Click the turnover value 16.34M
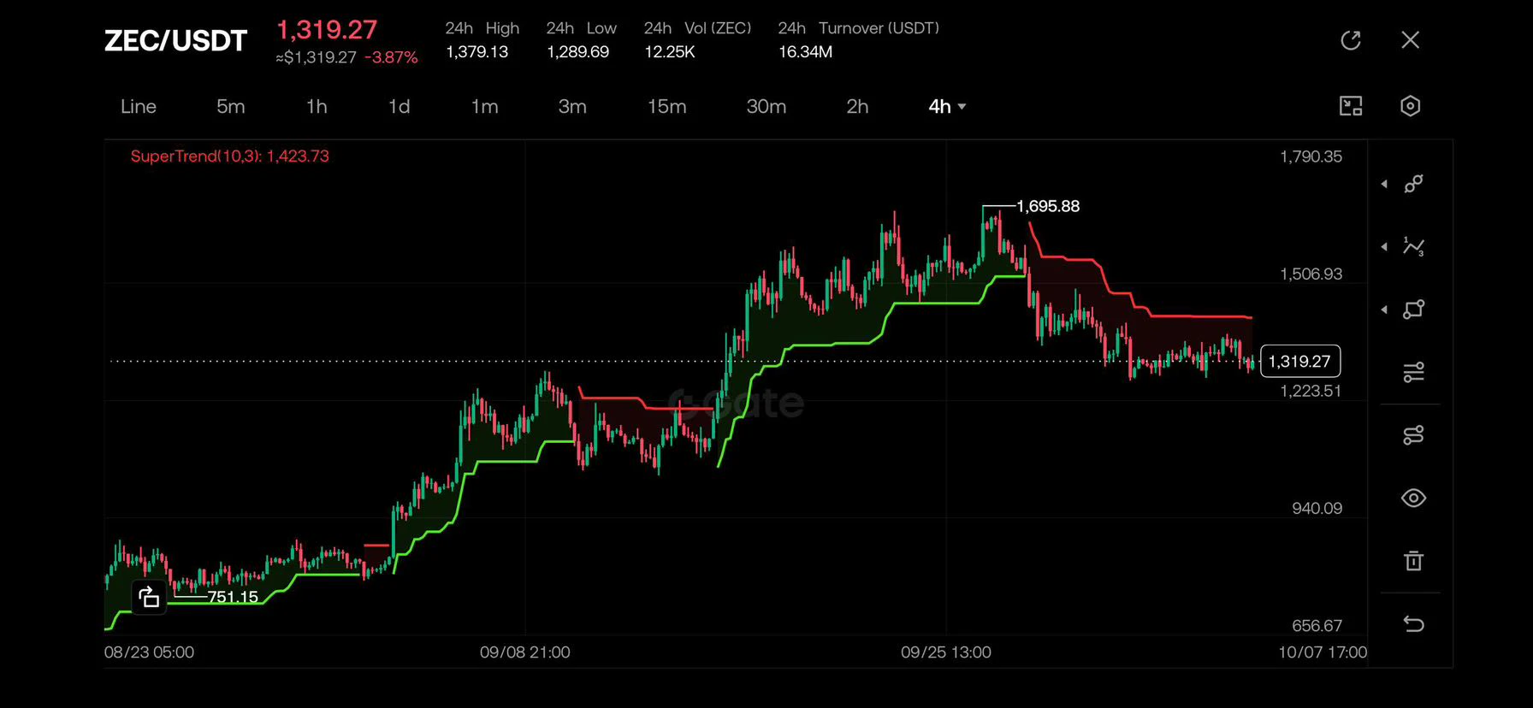1533x708 pixels. 805,52
